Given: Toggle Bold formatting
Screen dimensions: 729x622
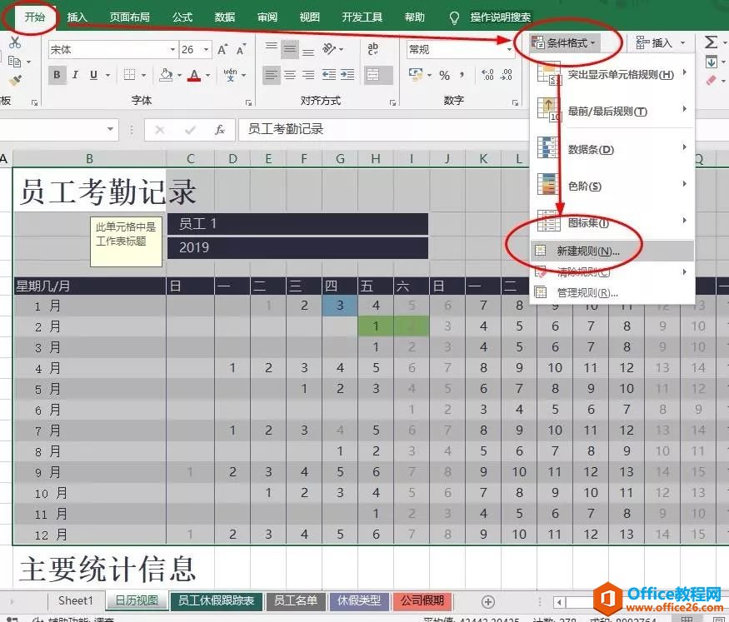Looking at the screenshot, I should (x=57, y=75).
